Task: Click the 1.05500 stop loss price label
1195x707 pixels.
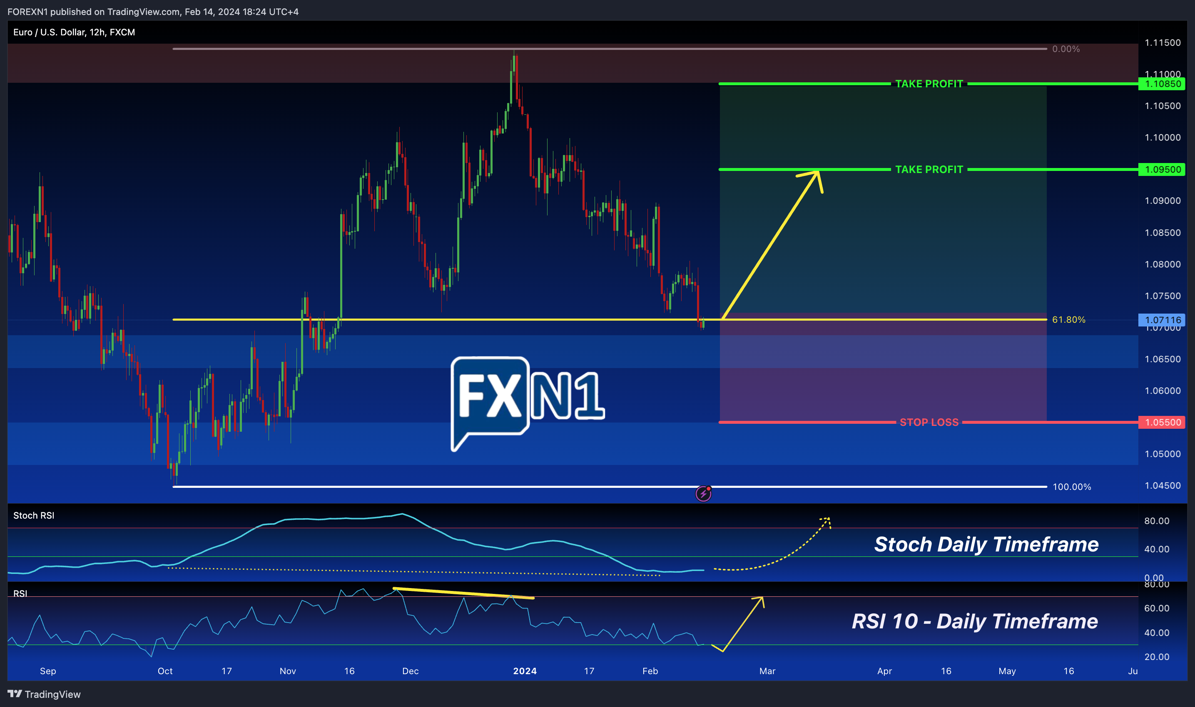Action: [x=1162, y=422]
